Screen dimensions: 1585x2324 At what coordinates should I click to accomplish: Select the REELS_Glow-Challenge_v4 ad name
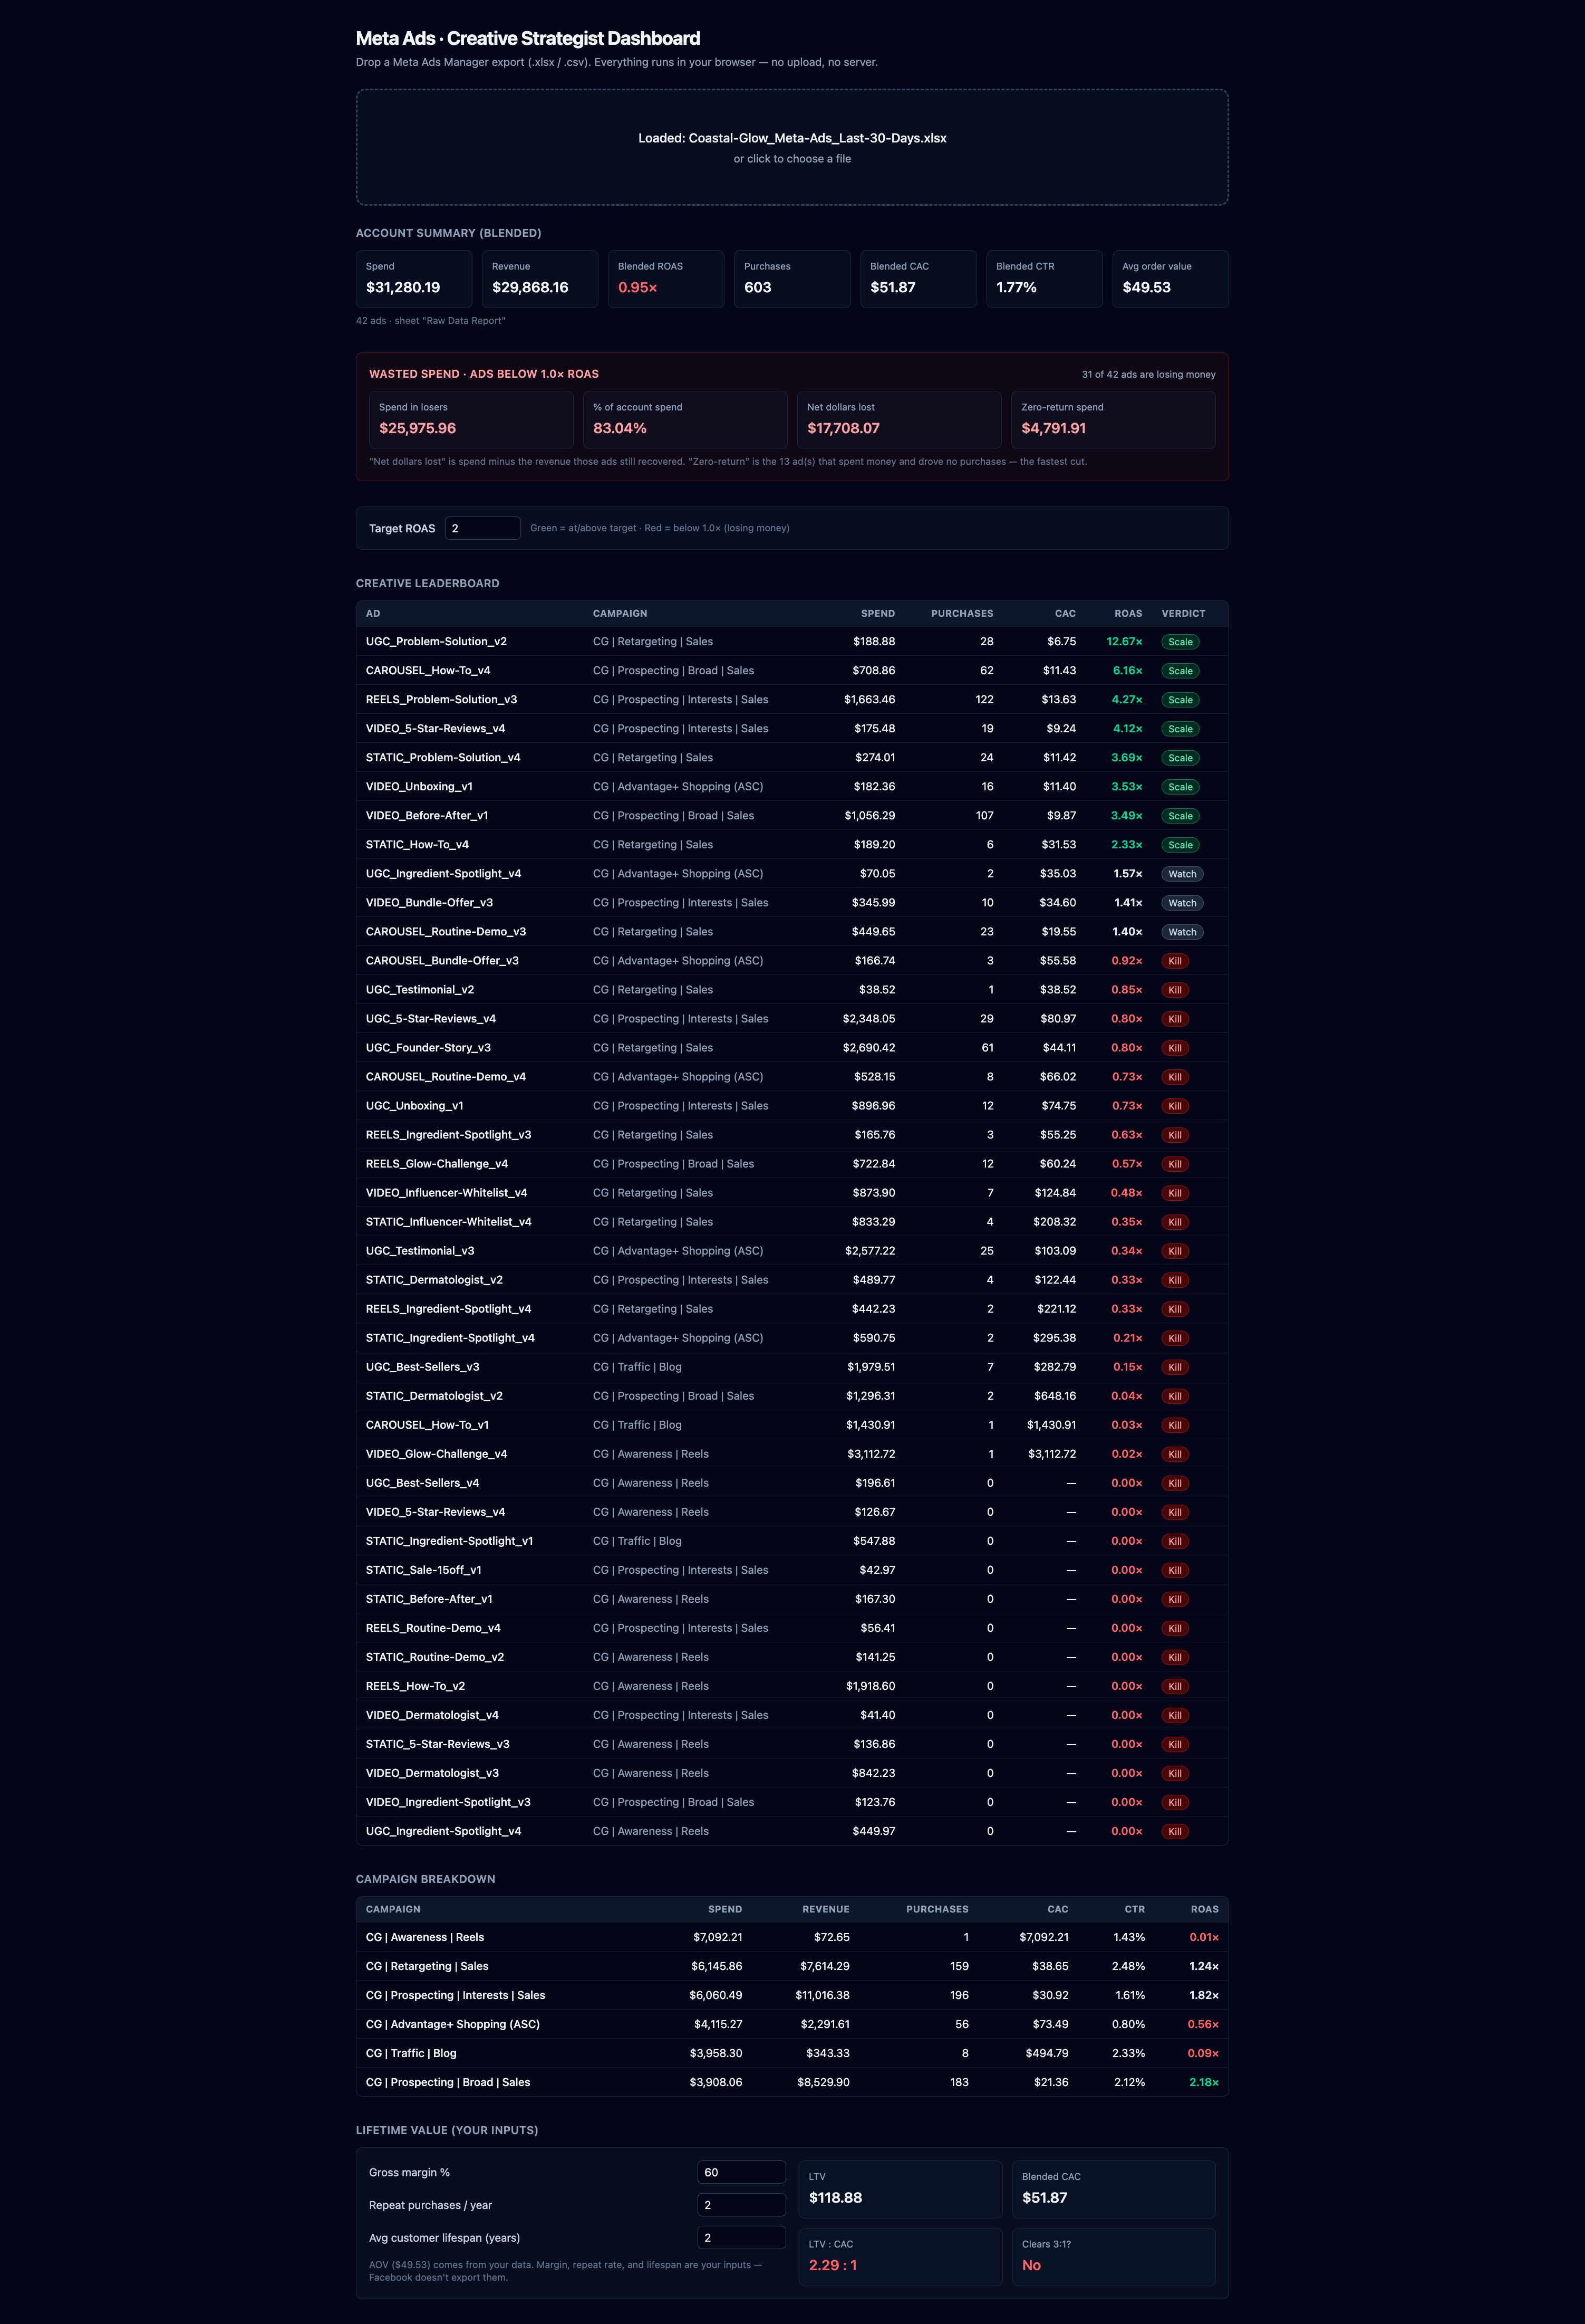pyautogui.click(x=437, y=1164)
